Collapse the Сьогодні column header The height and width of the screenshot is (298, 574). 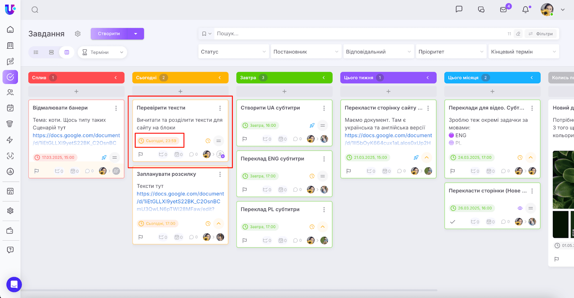pos(220,78)
